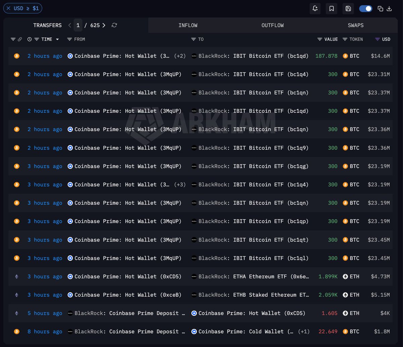Open BlackRock ETHA Ethereum ETF recipient
The image size is (403, 347).
click(253, 277)
